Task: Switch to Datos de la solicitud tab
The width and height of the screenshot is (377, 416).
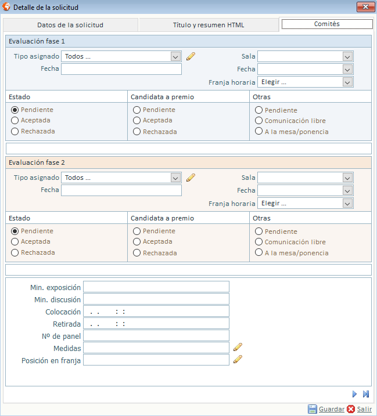Action: coord(70,25)
